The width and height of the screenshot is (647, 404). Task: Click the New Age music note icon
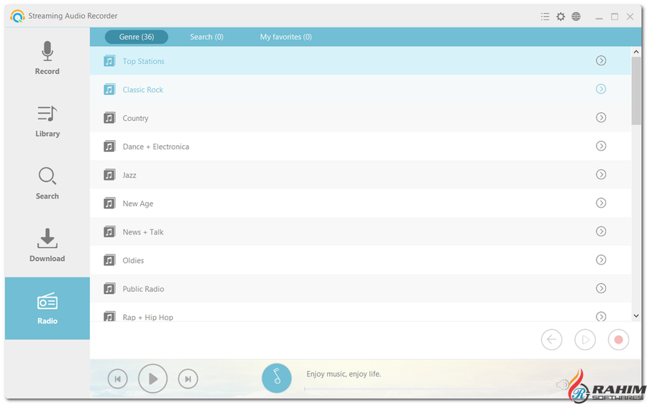(x=109, y=203)
